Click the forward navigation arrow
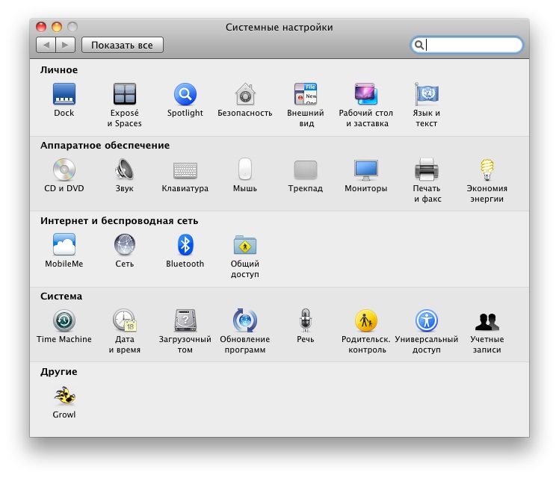This screenshot has width=559, height=478. [x=65, y=46]
